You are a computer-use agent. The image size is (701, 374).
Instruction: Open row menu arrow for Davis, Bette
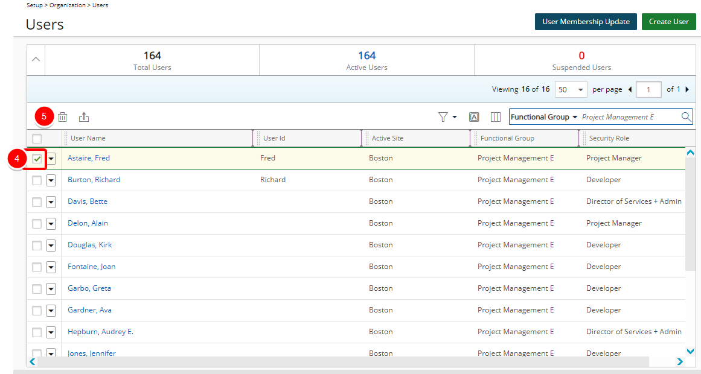pyautogui.click(x=51, y=202)
